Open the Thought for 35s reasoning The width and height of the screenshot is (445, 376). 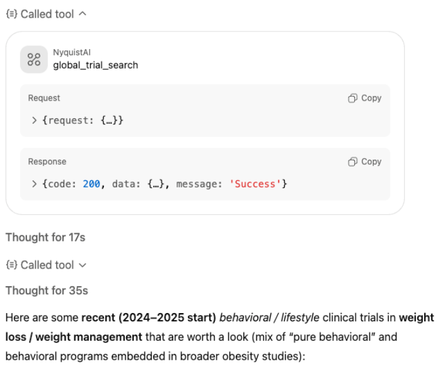(x=47, y=290)
